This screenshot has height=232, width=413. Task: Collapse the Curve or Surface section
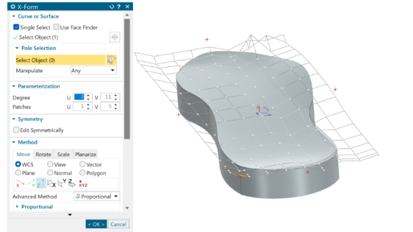click(x=14, y=16)
